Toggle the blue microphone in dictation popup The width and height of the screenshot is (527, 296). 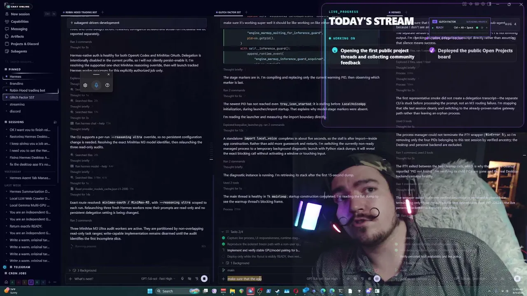click(96, 85)
